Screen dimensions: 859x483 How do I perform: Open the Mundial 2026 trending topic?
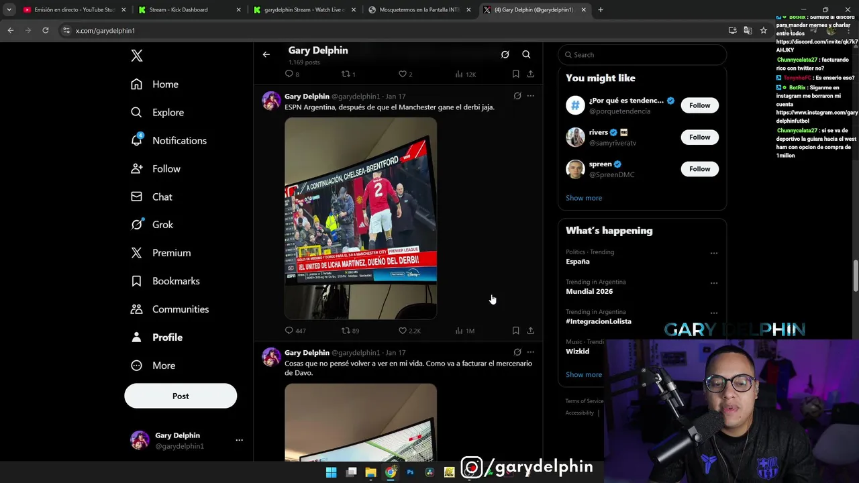click(x=589, y=292)
